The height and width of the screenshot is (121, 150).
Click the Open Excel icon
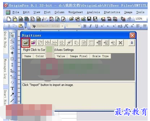point(83,19)
